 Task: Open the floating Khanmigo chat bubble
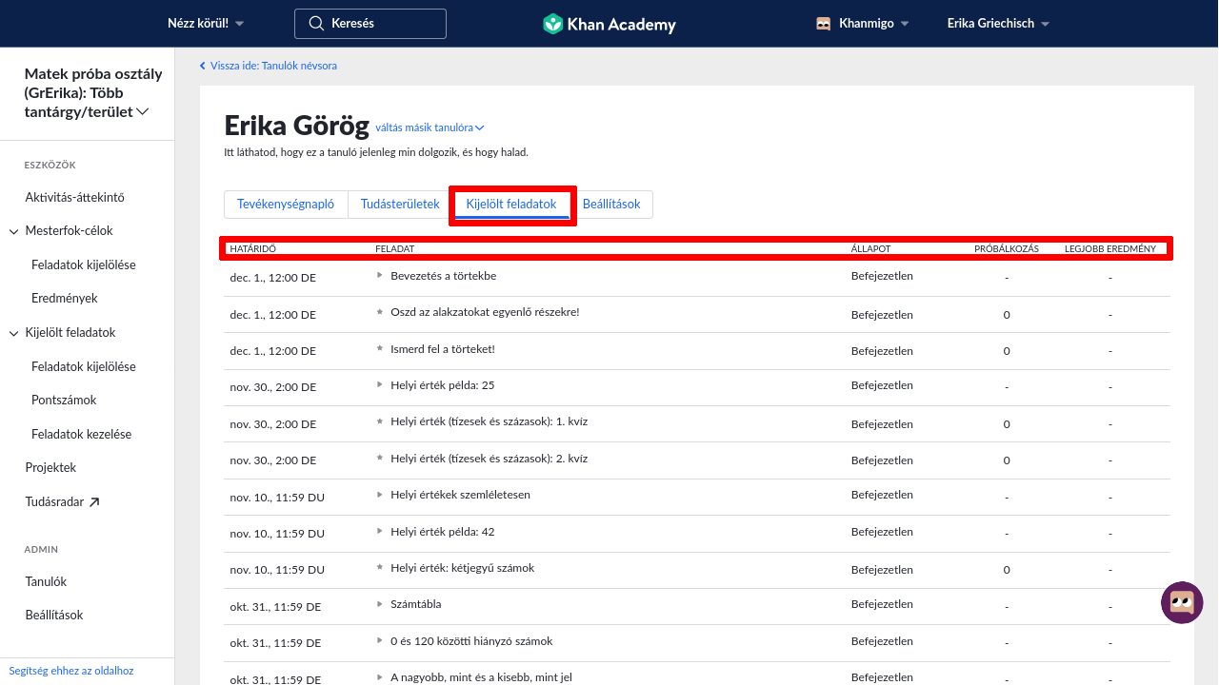[x=1182, y=602]
